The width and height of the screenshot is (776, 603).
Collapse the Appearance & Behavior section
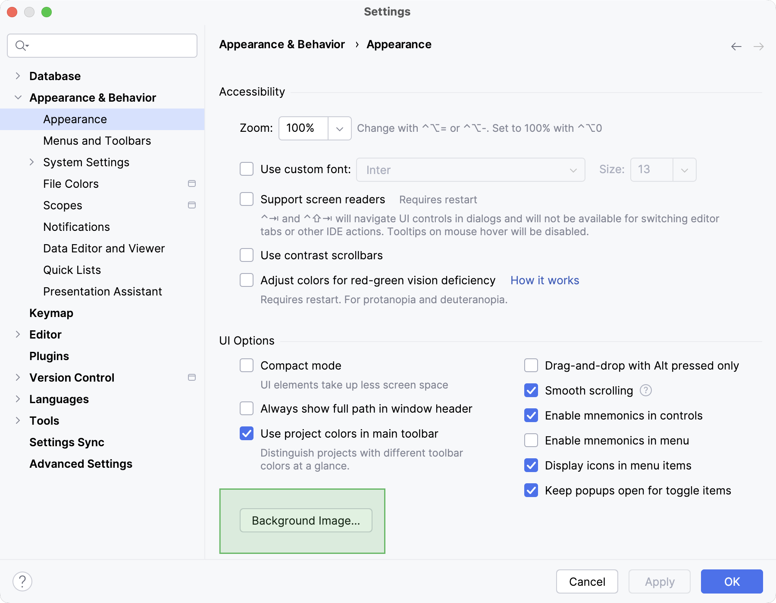(18, 97)
